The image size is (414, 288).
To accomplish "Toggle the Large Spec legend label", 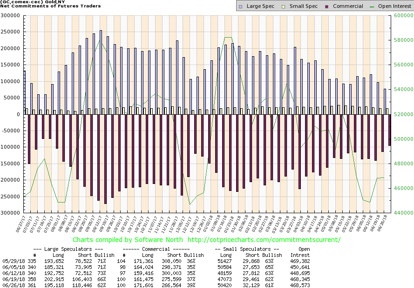I will tap(260, 7).
